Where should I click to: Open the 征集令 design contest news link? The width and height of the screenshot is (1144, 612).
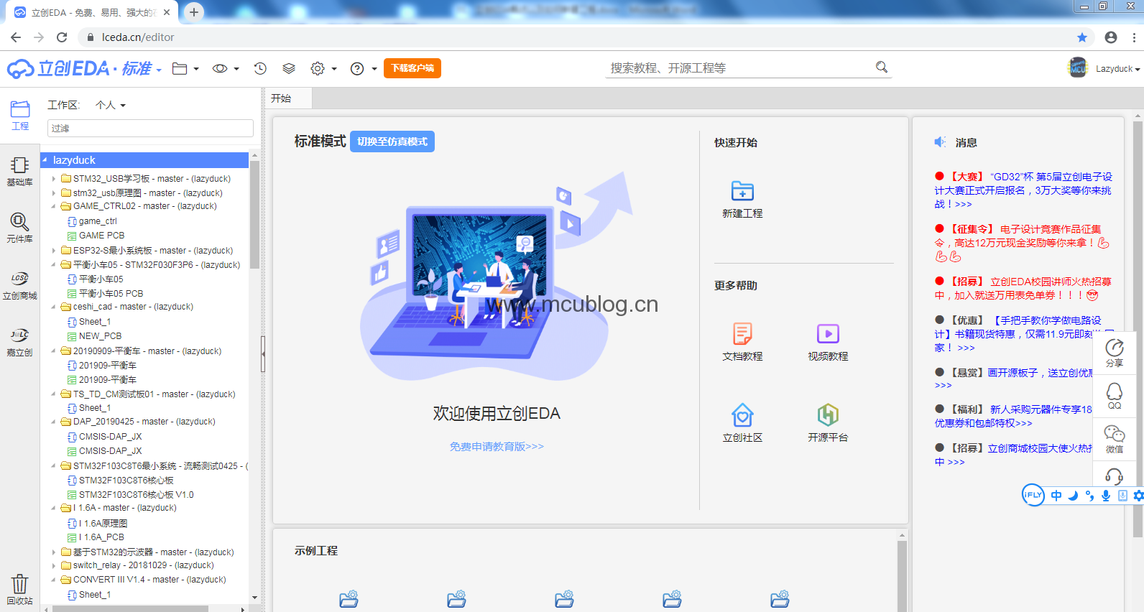click(1023, 243)
